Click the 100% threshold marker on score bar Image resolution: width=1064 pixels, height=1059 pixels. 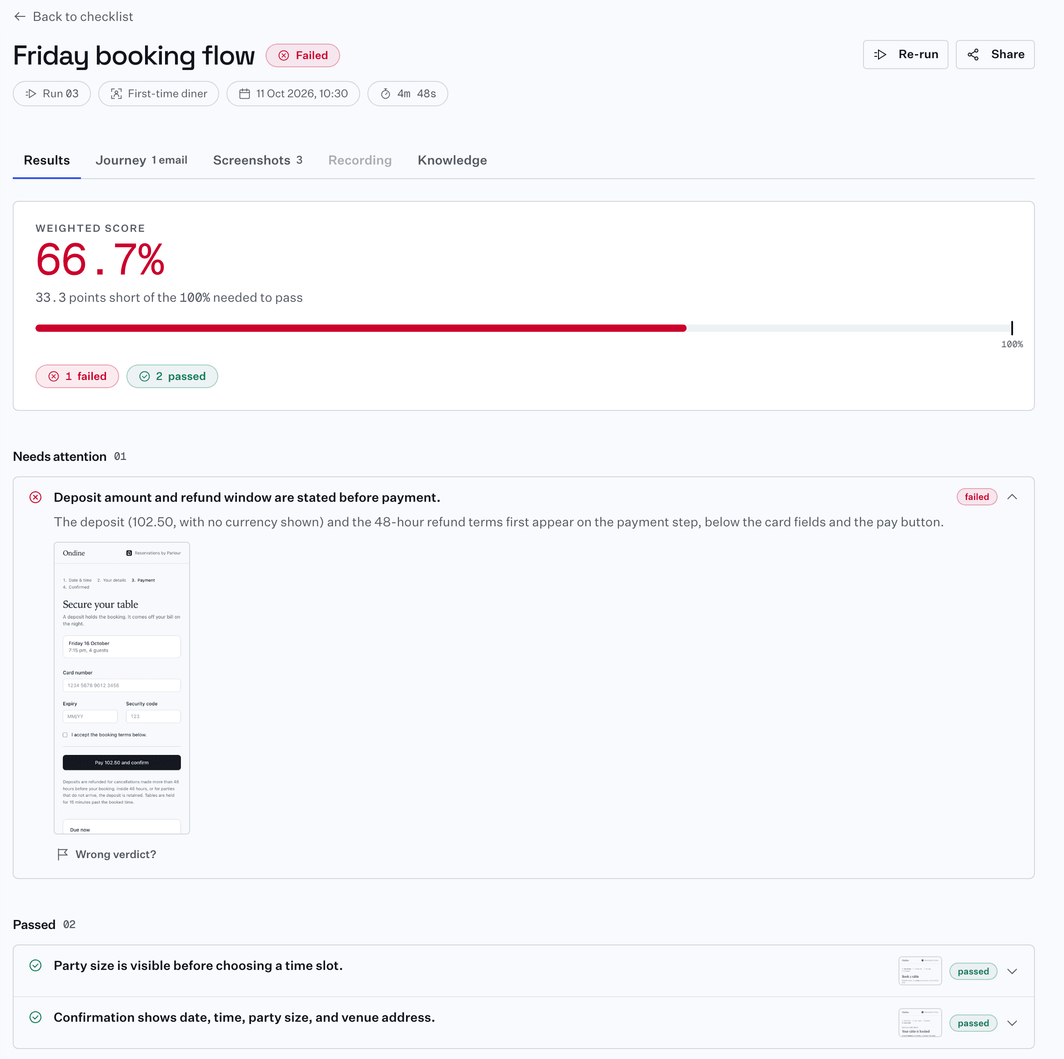[1012, 328]
